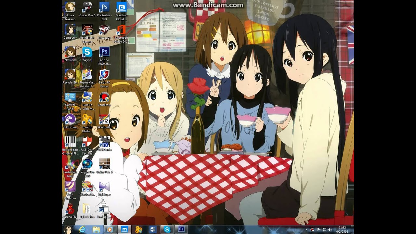Open the Network desktop icon
Viewport: 416px width, 234px height.
pos(70,54)
